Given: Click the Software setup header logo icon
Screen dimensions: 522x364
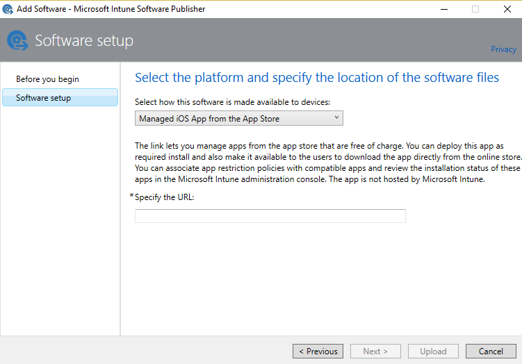Looking at the screenshot, I should pyautogui.click(x=17, y=40).
